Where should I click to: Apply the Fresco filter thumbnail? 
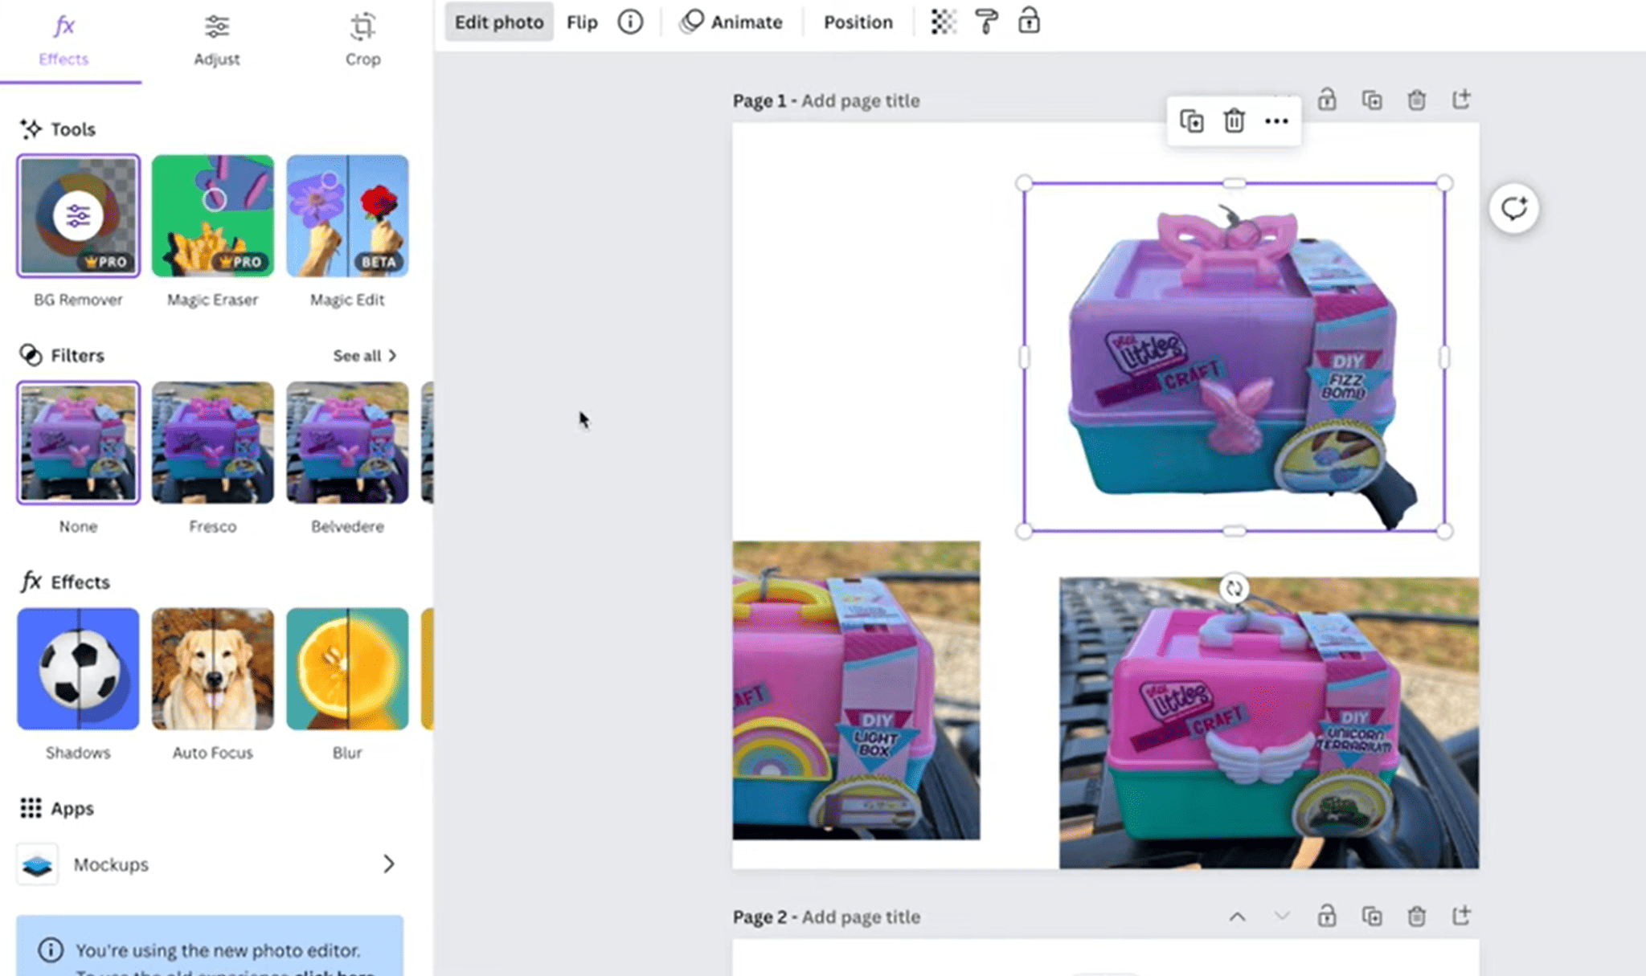click(212, 443)
